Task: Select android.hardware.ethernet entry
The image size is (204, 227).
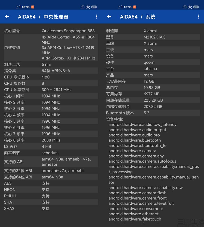Action: click(134, 214)
